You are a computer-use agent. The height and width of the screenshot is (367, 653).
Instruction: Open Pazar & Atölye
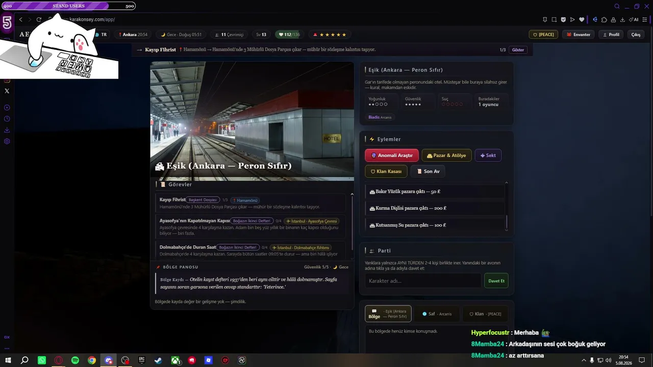tap(446, 155)
